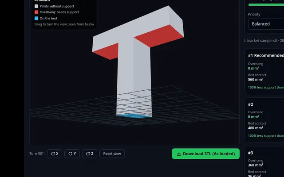Click the Reset view button
The width and height of the screenshot is (284, 177).
pos(112,154)
